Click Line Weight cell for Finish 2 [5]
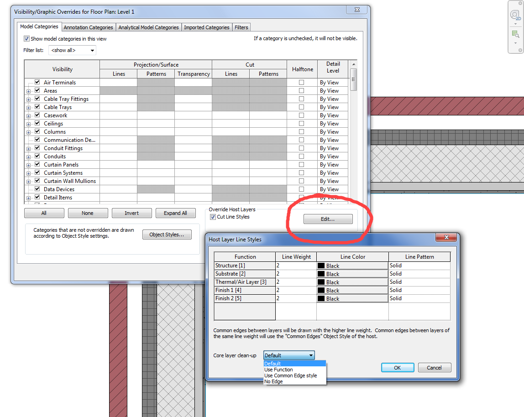Image resolution: width=524 pixels, height=417 pixels. [x=296, y=298]
